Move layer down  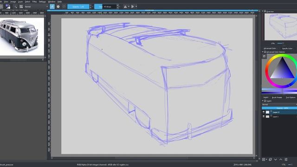point(275,160)
